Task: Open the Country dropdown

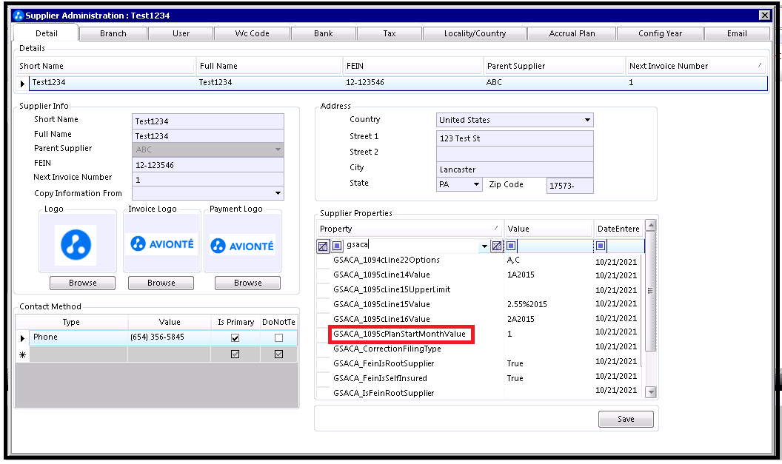Action: [587, 120]
